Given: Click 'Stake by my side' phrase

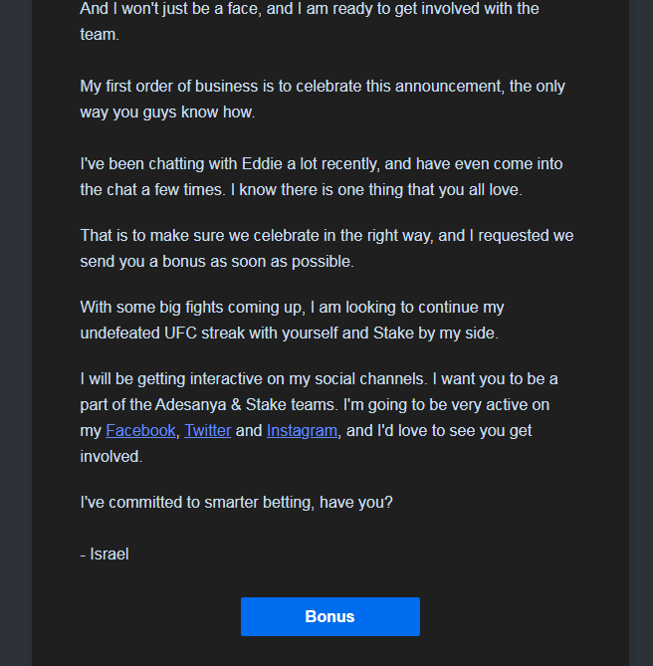Looking at the screenshot, I should (x=436, y=333).
